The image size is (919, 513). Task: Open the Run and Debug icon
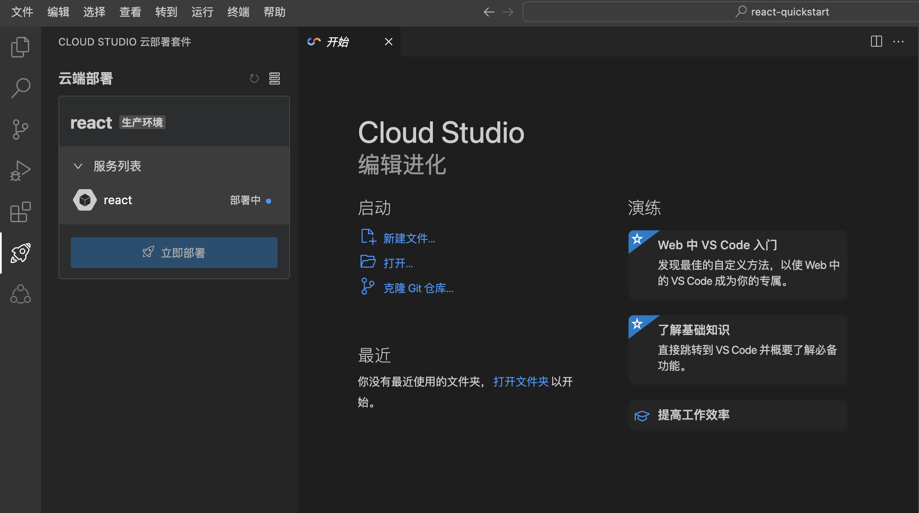click(20, 171)
